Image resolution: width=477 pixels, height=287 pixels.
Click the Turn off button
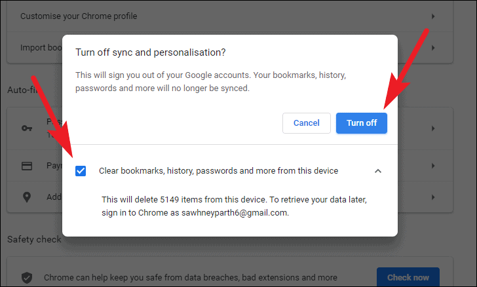click(361, 123)
